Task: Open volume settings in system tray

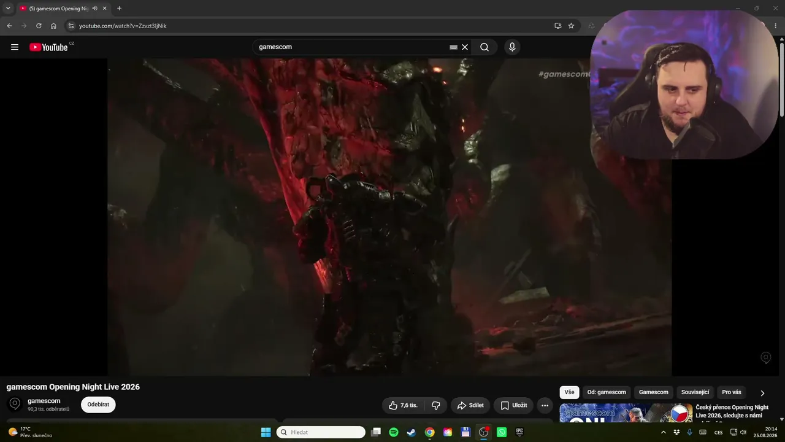Action: point(743,432)
